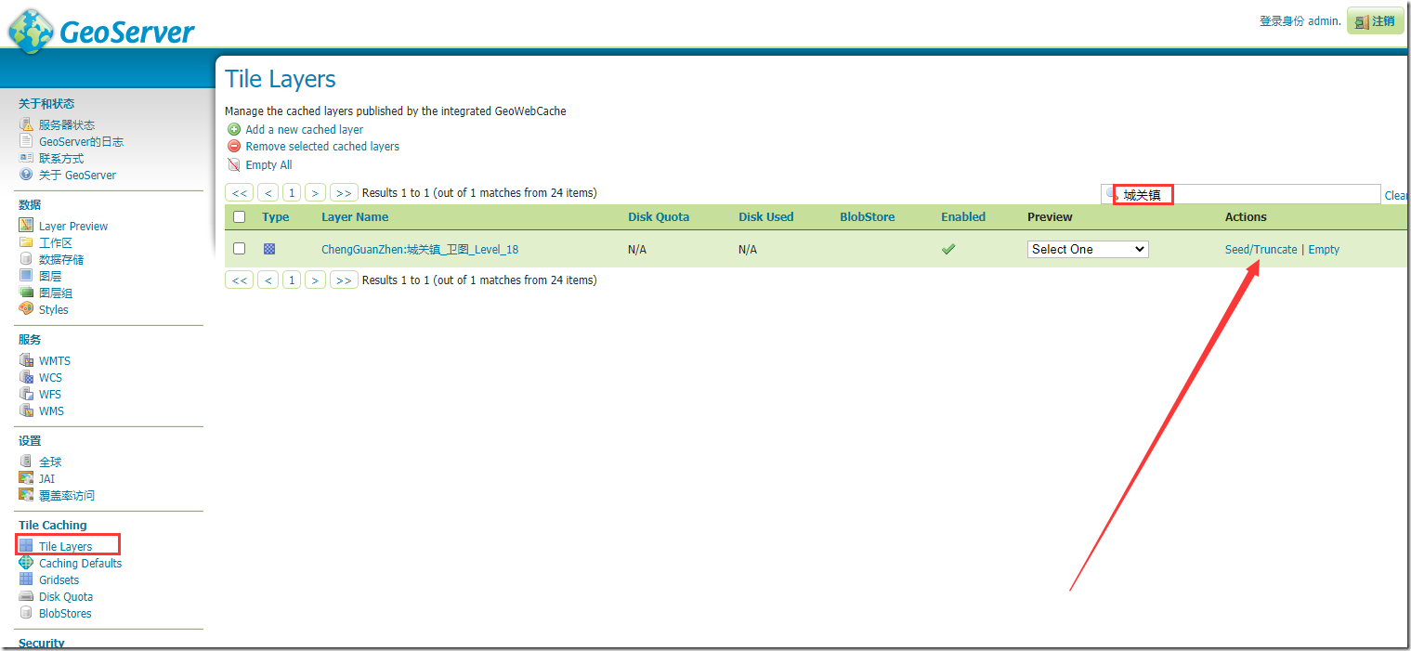Click the green add cached layer icon
This screenshot has width=1411, height=651.
point(234,129)
